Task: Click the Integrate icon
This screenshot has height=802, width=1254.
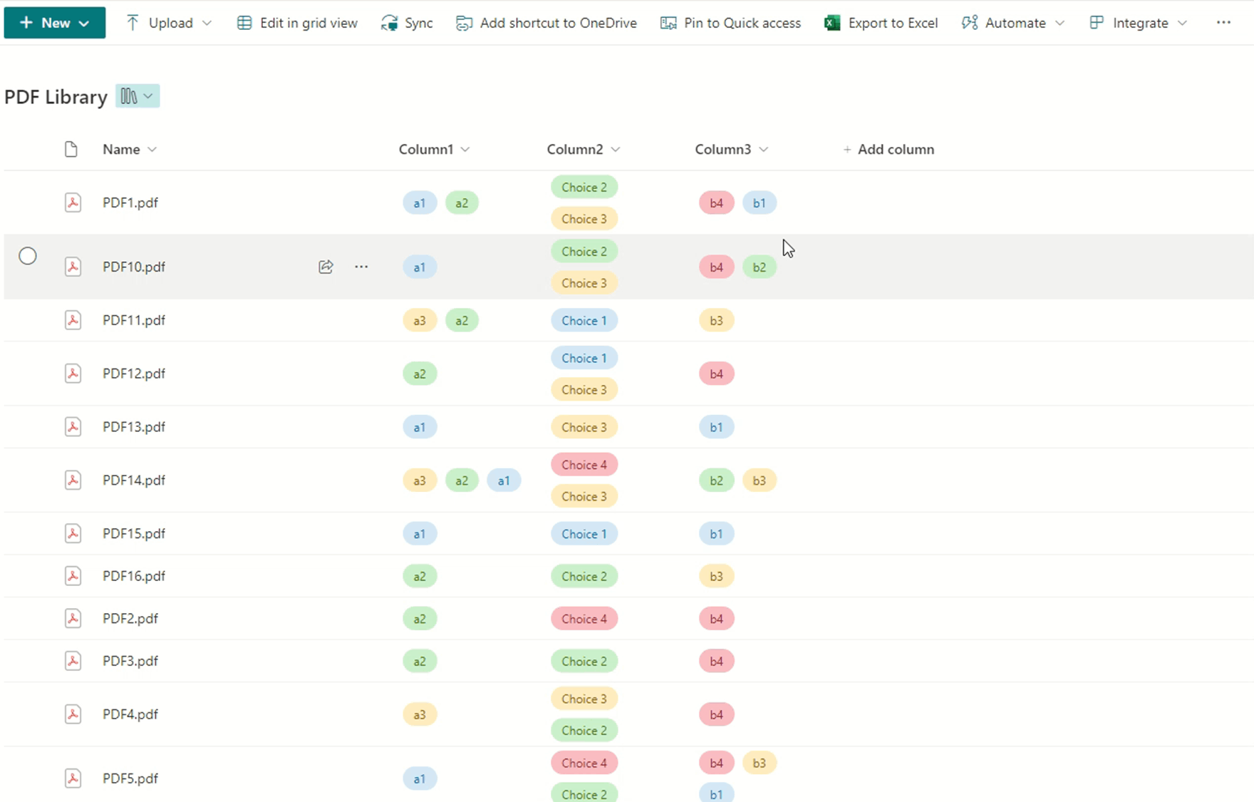Action: 1097,23
